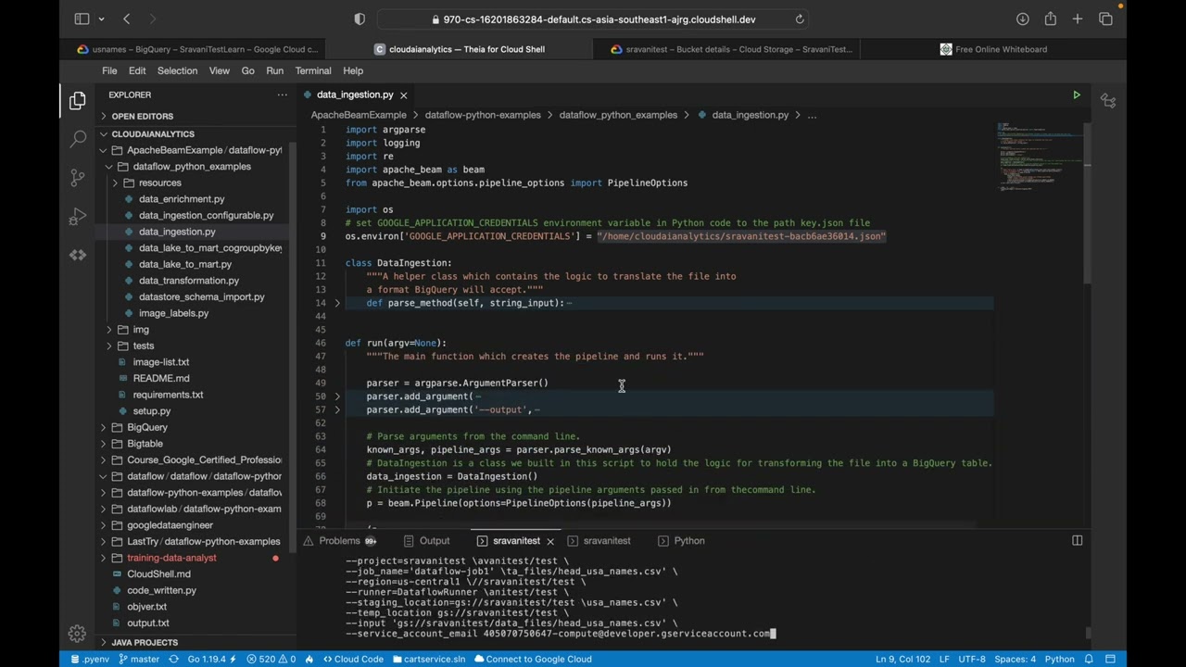Synchronize changes in the status bar
Screen dimensions: 1186x667
tap(173, 659)
